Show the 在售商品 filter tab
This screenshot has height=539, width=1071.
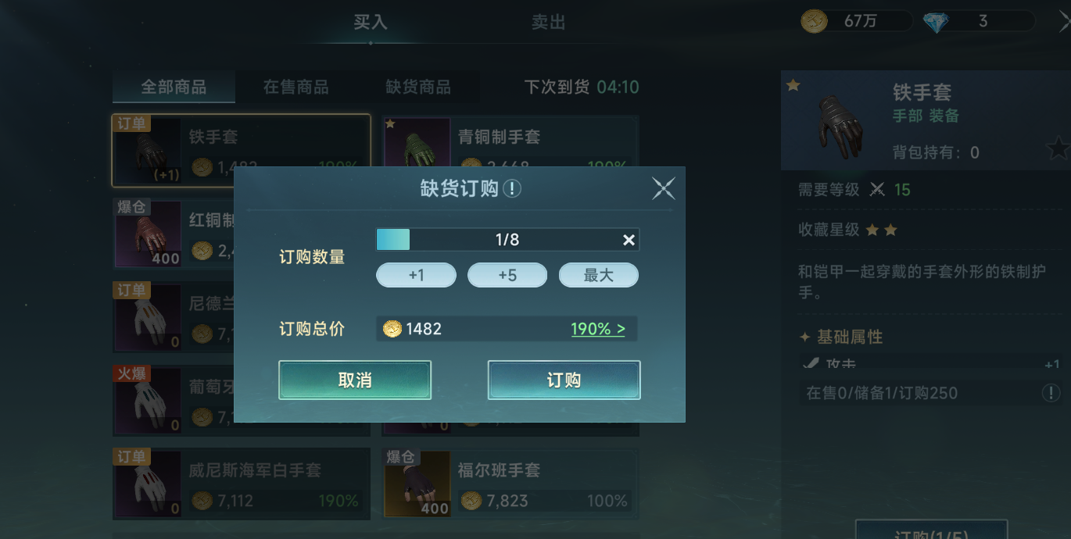(x=296, y=87)
